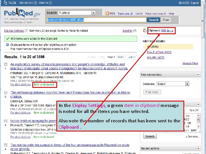Screen dimensions: 206x154
Task: Click the PubMed.gov logo
Action: 22,13
